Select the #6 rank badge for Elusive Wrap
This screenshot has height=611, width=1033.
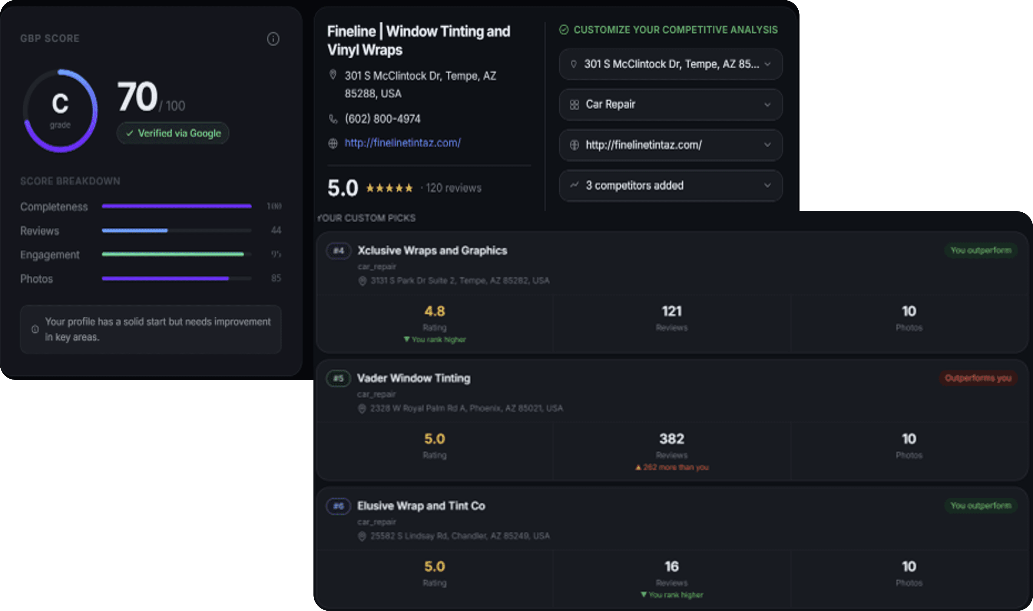338,506
